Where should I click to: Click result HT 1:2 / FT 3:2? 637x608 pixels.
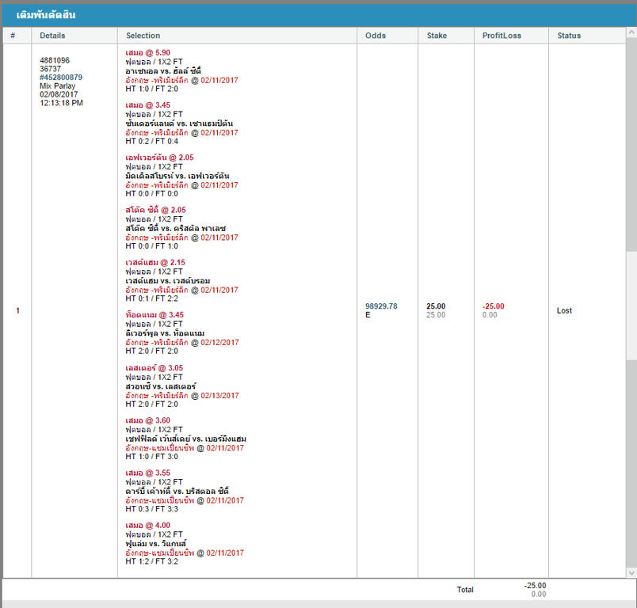[x=151, y=561]
